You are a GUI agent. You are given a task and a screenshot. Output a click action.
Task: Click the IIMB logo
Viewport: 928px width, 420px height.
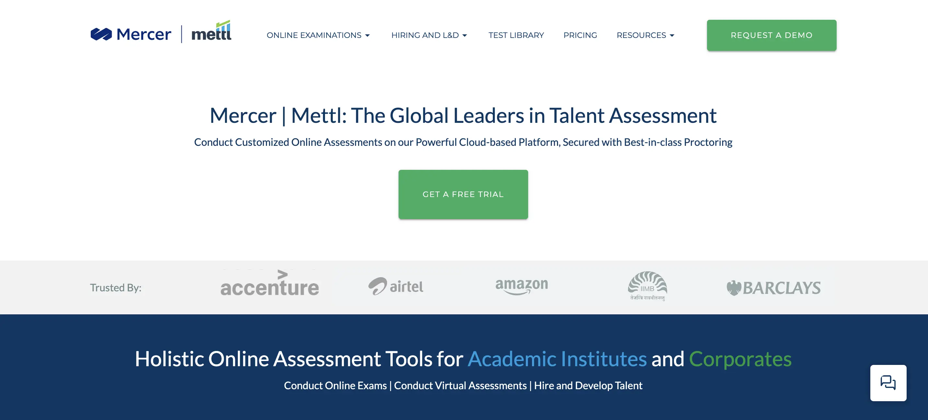pyautogui.click(x=647, y=286)
